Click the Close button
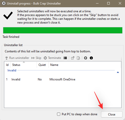Screen dimensions: 125x120 [x=112, y=114]
